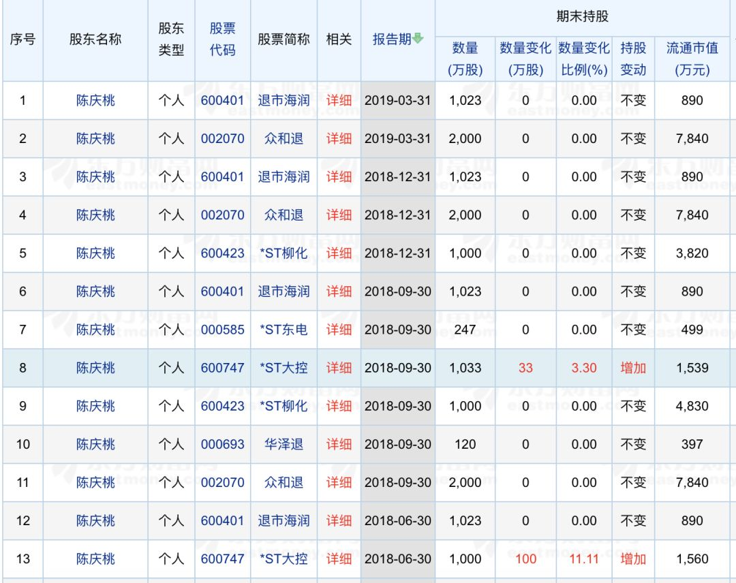Open stock code 000585 link
The image size is (736, 583).
point(222,330)
